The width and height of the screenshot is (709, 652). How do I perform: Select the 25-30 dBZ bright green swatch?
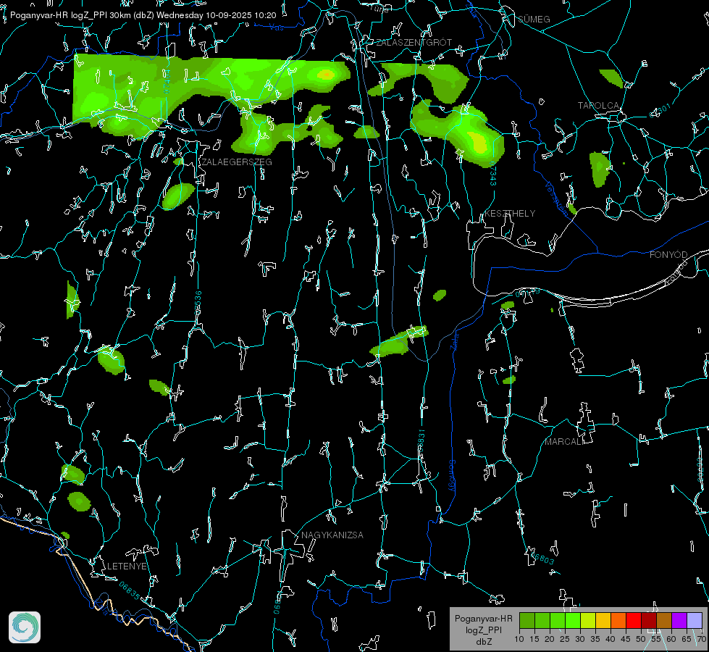573,620
